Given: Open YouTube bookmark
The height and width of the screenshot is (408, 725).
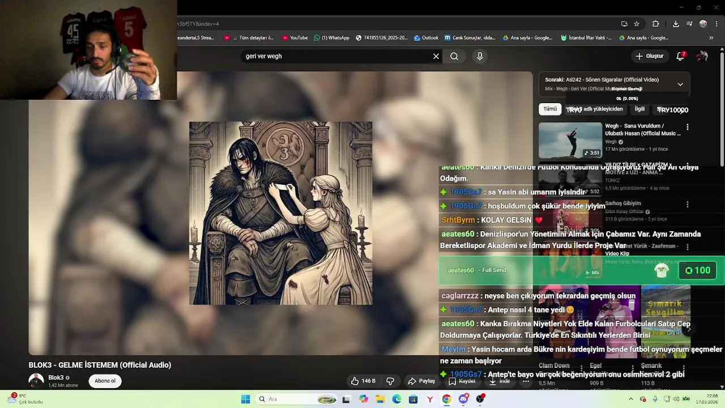Looking at the screenshot, I should point(295,38).
